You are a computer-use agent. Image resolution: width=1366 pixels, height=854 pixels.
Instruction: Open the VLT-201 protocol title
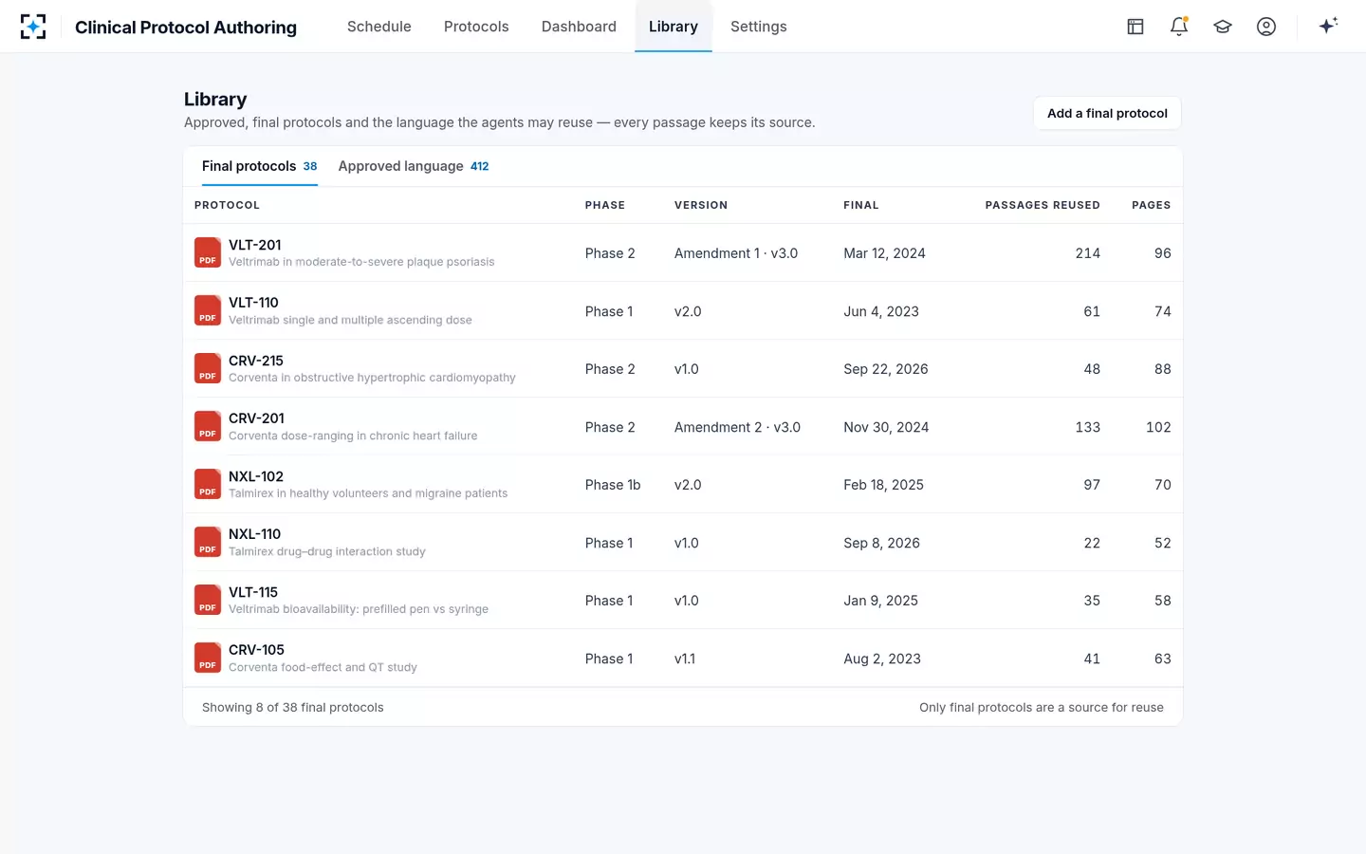255,245
